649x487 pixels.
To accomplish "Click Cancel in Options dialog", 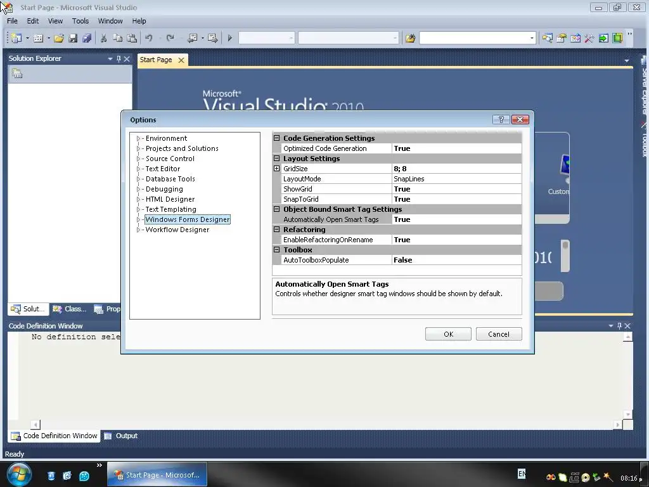I will (499, 334).
